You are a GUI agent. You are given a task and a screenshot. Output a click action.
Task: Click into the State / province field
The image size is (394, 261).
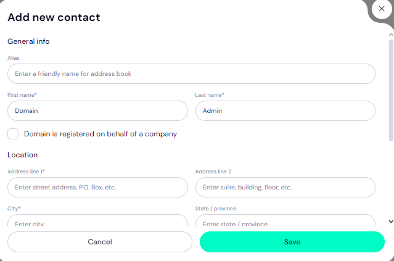285,223
